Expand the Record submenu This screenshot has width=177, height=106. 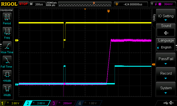[166, 74]
